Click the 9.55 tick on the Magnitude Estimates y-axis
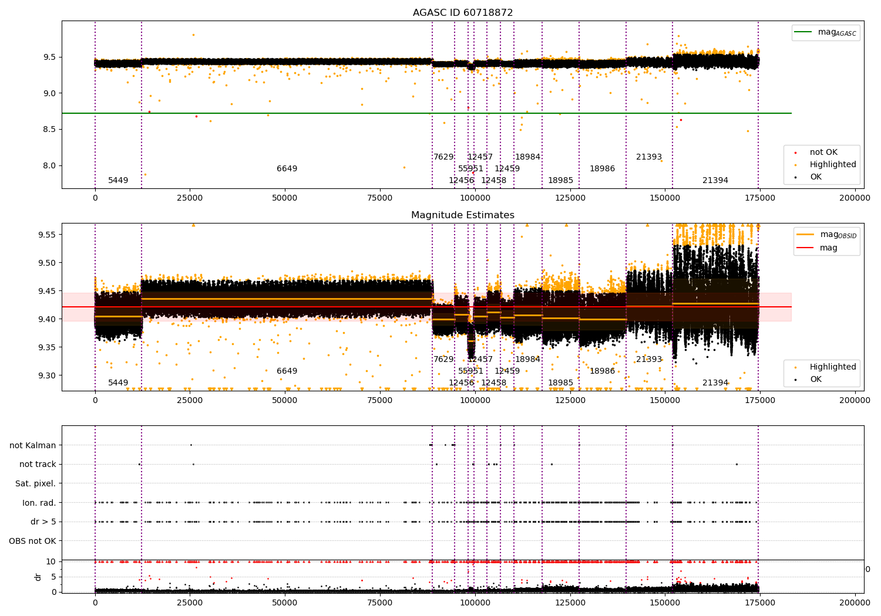This screenshot has width=881, height=616. click(46, 235)
